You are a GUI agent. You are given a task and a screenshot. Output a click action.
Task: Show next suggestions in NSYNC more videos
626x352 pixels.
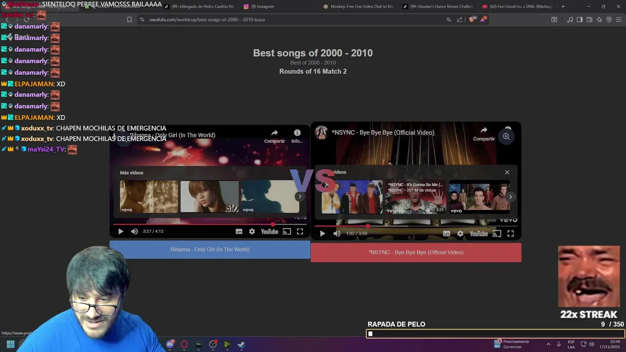pos(511,197)
